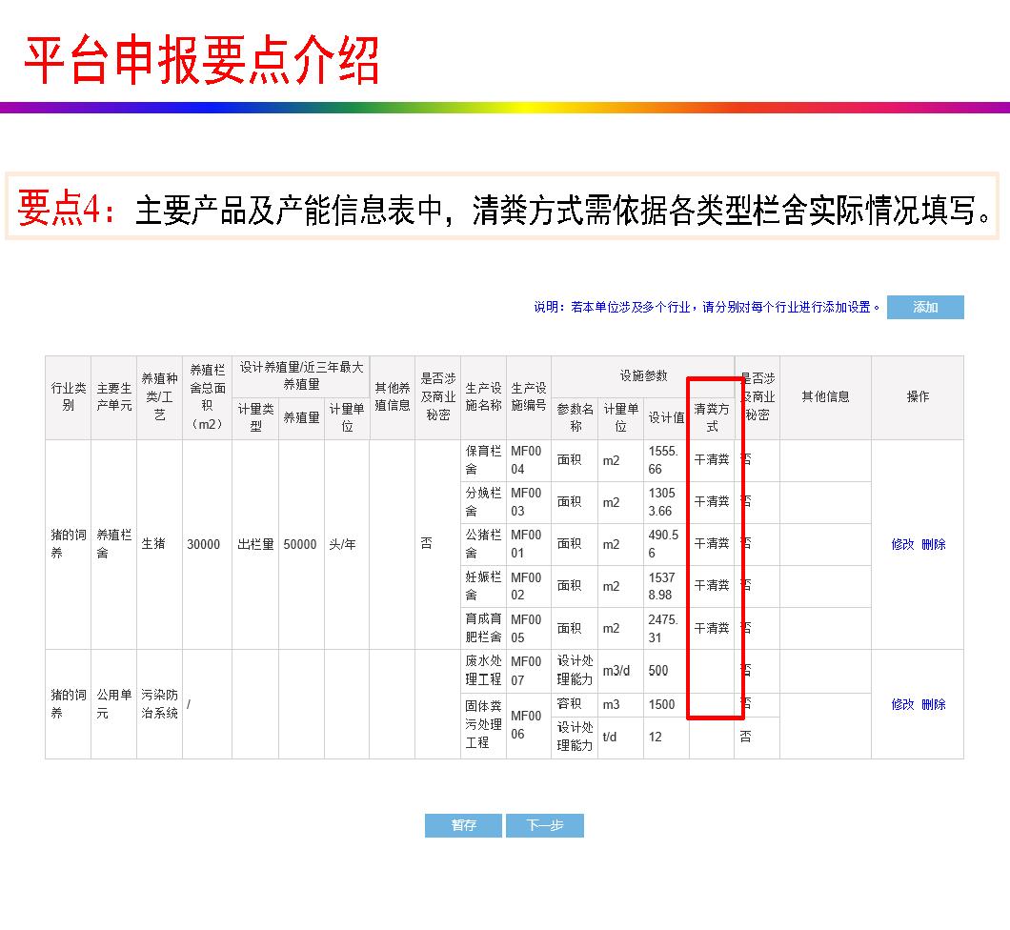This screenshot has width=1010, height=930.
Task: Click 修改 link for the 公用单元 row
Action: point(900,704)
